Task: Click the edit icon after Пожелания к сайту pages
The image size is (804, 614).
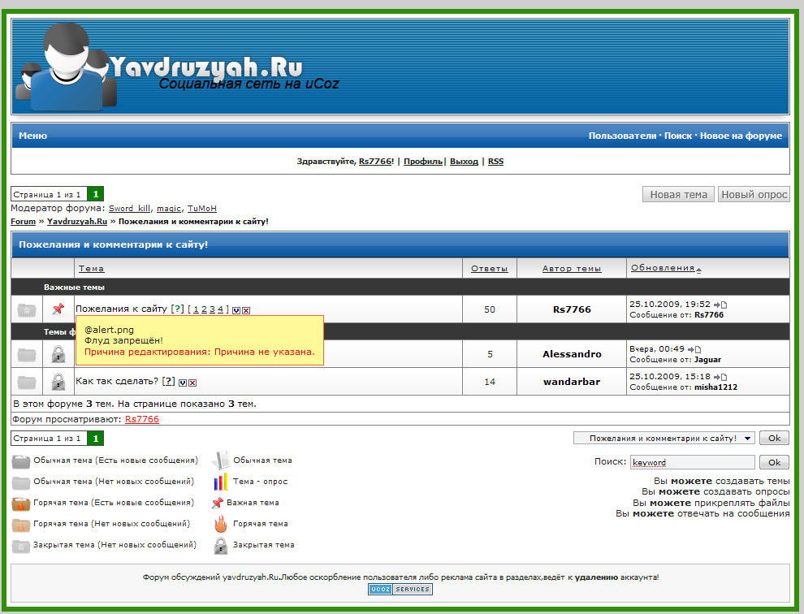Action: [x=236, y=310]
